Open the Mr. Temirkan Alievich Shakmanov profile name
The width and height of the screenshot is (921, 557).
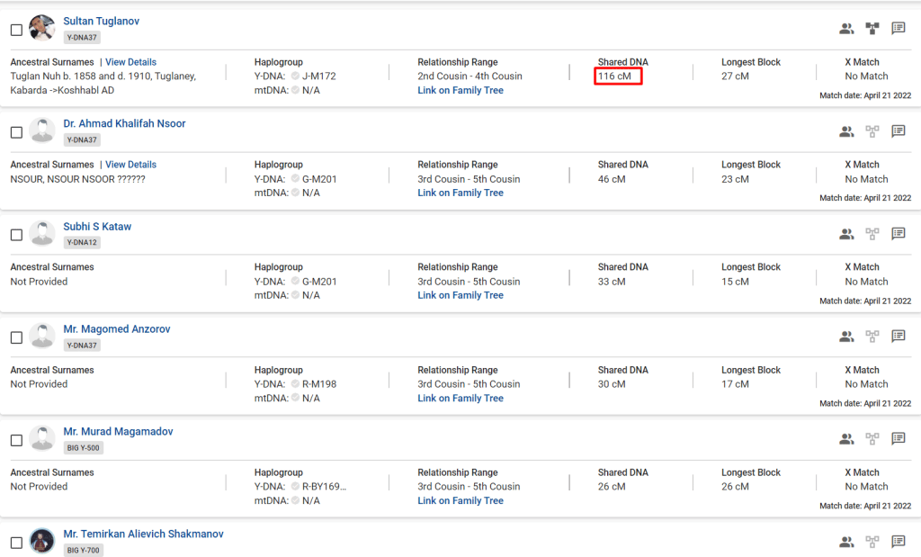143,534
